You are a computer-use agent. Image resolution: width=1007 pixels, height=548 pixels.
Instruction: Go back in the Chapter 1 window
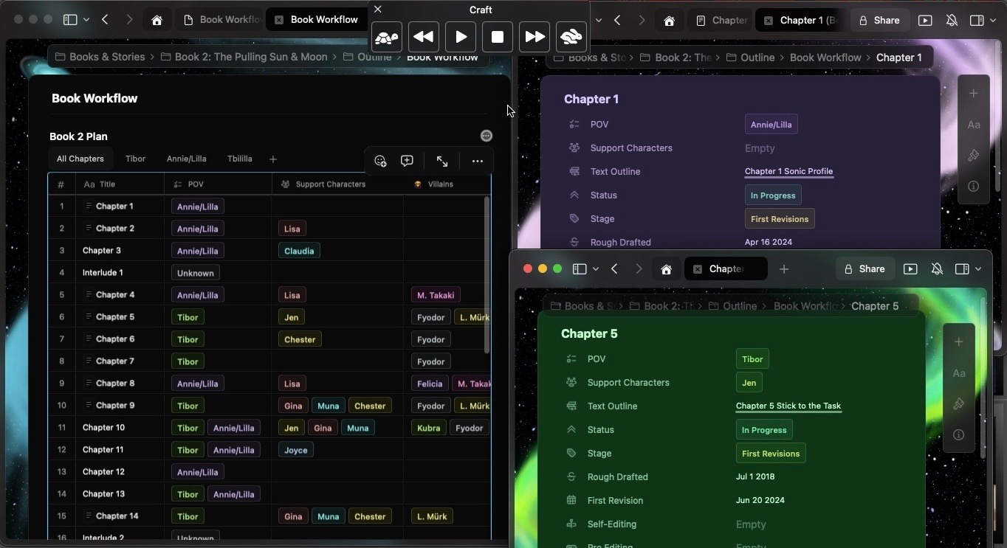pyautogui.click(x=617, y=21)
